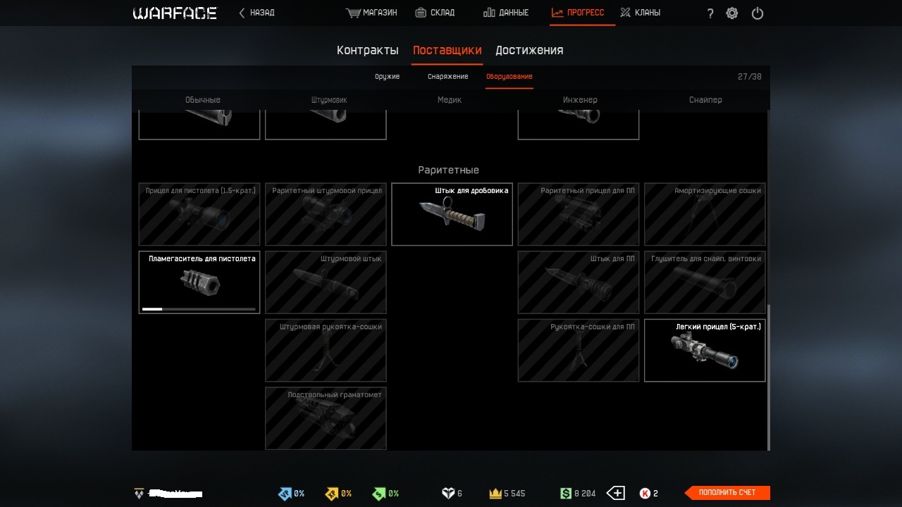The width and height of the screenshot is (902, 507).
Task: Switch to the Достижения tab
Action: (529, 51)
